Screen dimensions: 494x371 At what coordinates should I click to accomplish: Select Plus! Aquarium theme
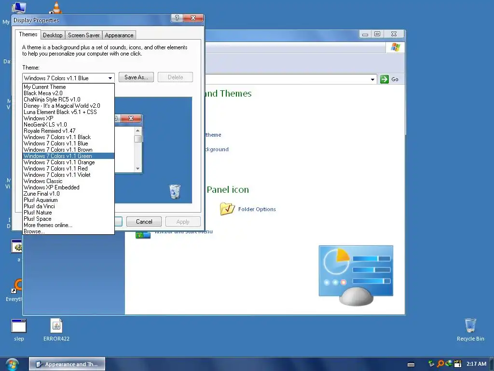(x=69, y=200)
